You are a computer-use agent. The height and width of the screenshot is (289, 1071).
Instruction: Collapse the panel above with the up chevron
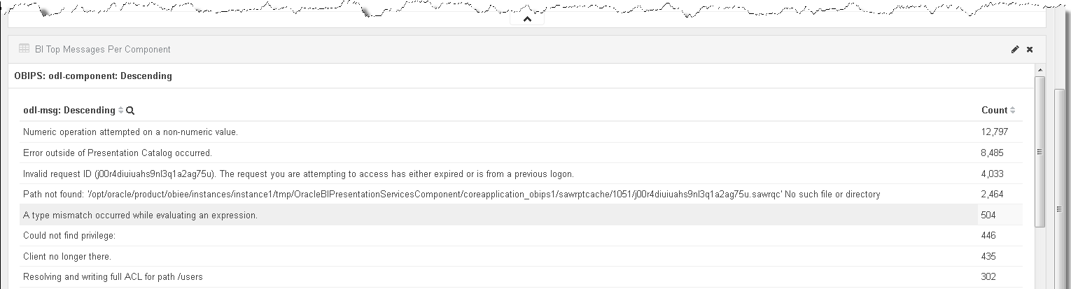click(528, 20)
